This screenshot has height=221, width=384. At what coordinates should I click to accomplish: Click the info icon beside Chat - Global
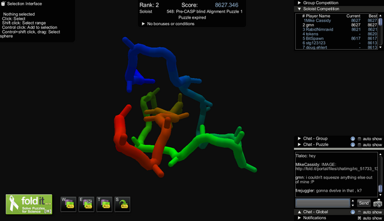[x=353, y=212]
